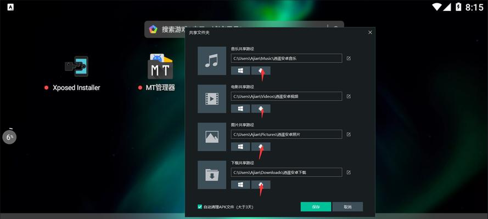Click the edit icon beside music path
This screenshot has width=488, height=219.
click(349, 58)
